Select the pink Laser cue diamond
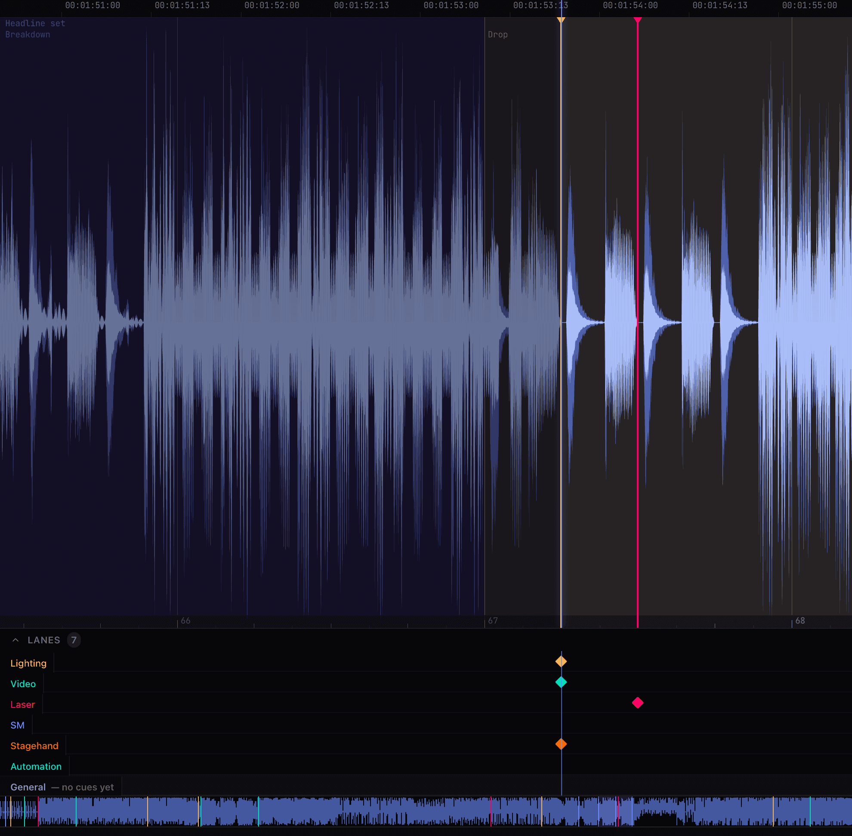The image size is (852, 836). tap(637, 703)
